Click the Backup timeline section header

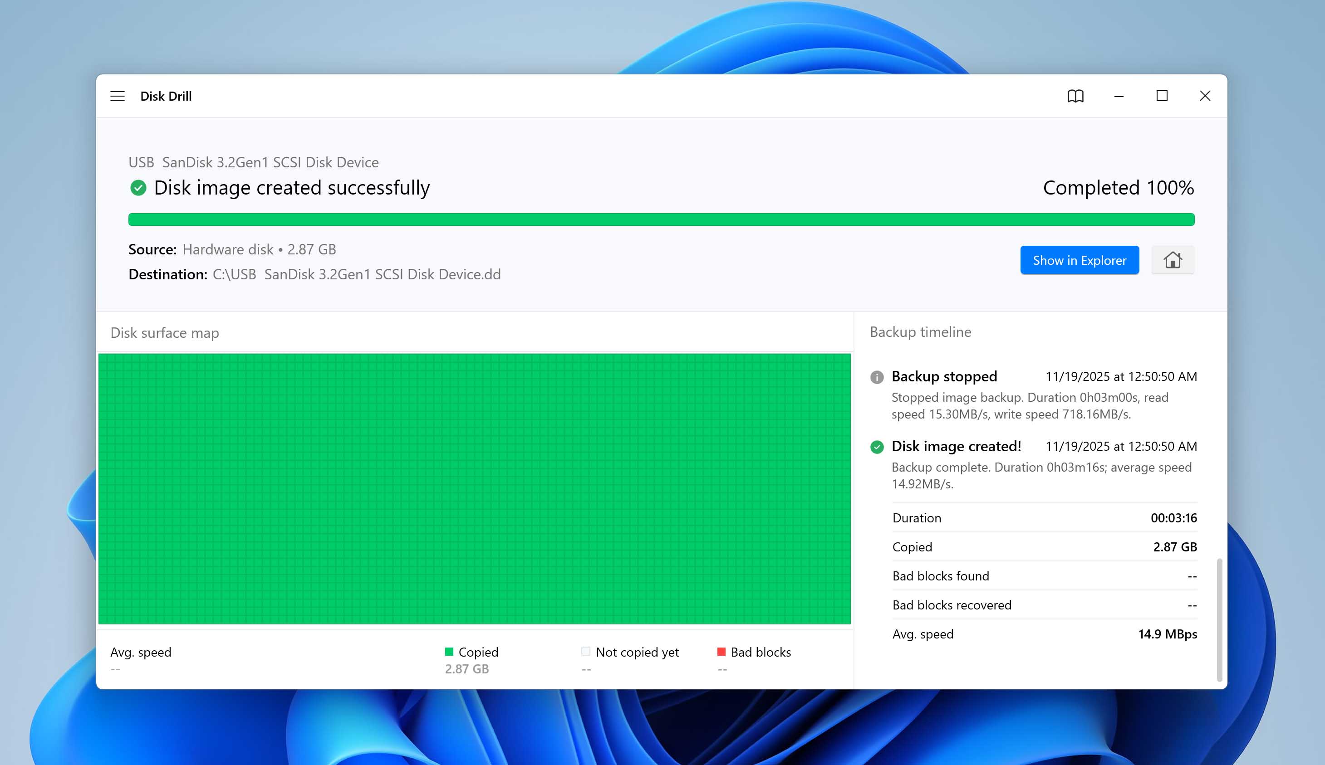point(920,331)
